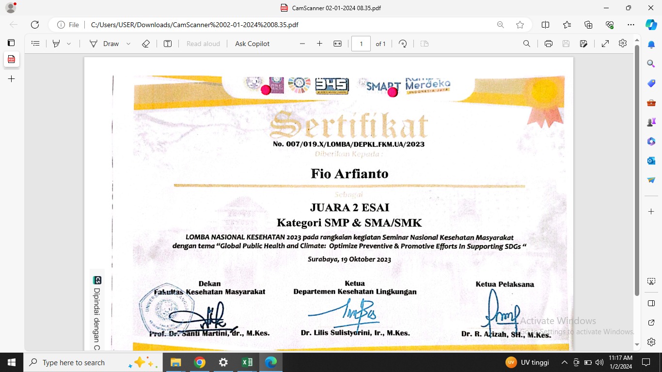Open sidebar settings gear
Screen dimensions: 662x372
click(651, 341)
